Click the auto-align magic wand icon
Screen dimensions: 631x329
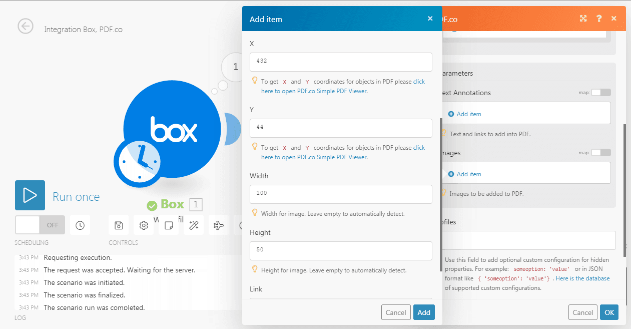(x=193, y=225)
